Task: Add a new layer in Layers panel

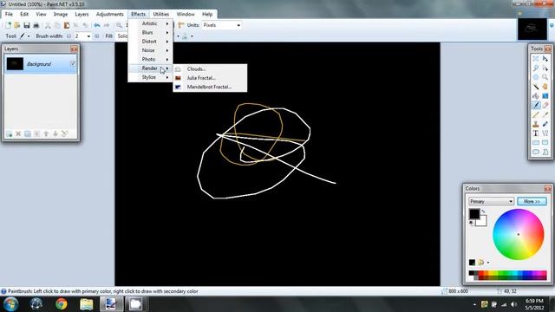Action: (9, 133)
